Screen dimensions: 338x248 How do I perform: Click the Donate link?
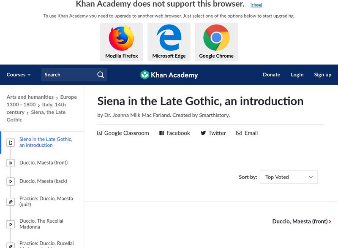point(271,75)
